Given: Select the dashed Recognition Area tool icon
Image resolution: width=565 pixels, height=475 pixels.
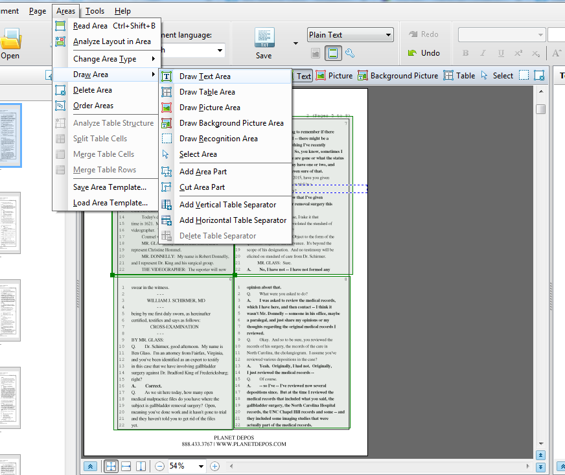Looking at the screenshot, I should [x=524, y=75].
